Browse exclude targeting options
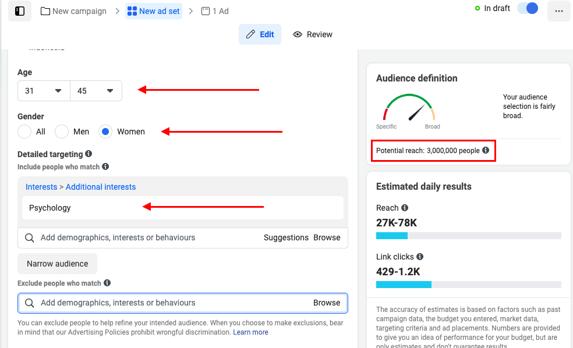The image size is (573, 348). pyautogui.click(x=327, y=303)
